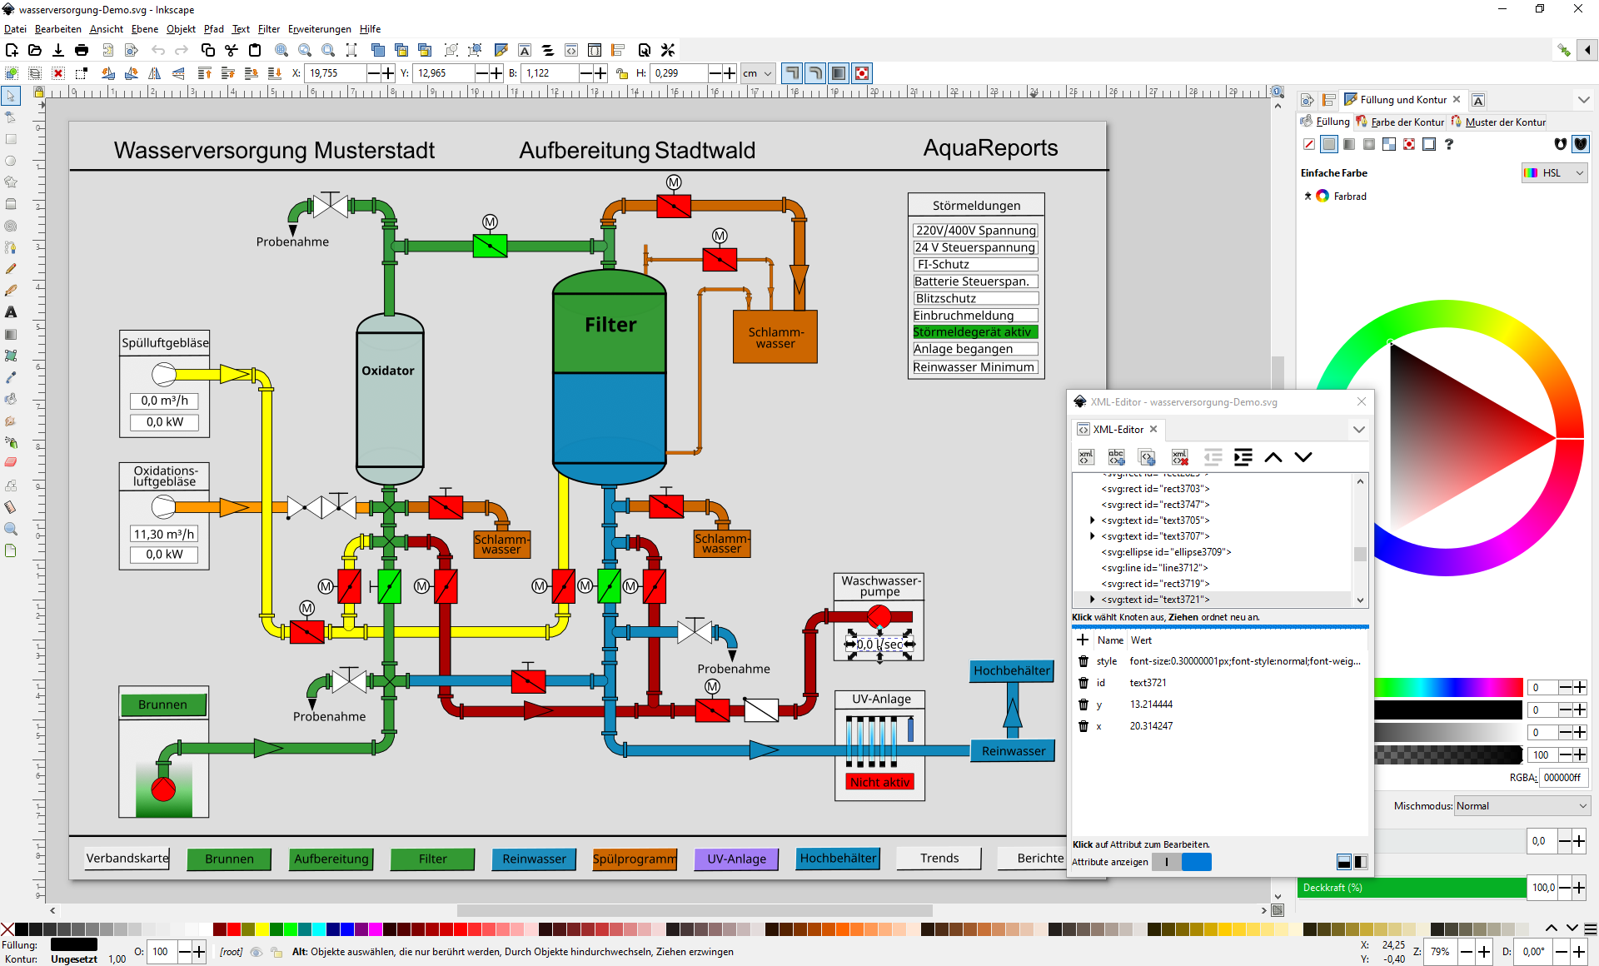Increase the X position with plus

click(x=388, y=73)
